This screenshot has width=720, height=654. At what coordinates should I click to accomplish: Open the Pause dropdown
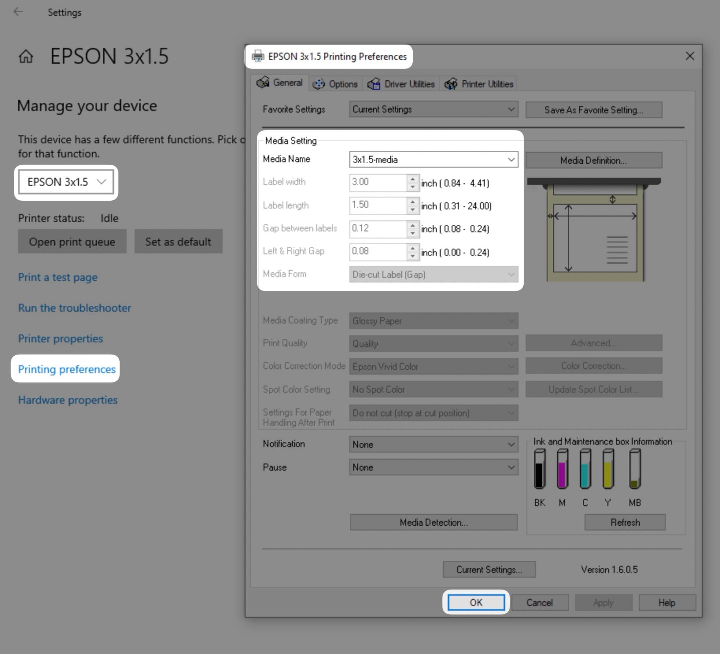coord(511,467)
